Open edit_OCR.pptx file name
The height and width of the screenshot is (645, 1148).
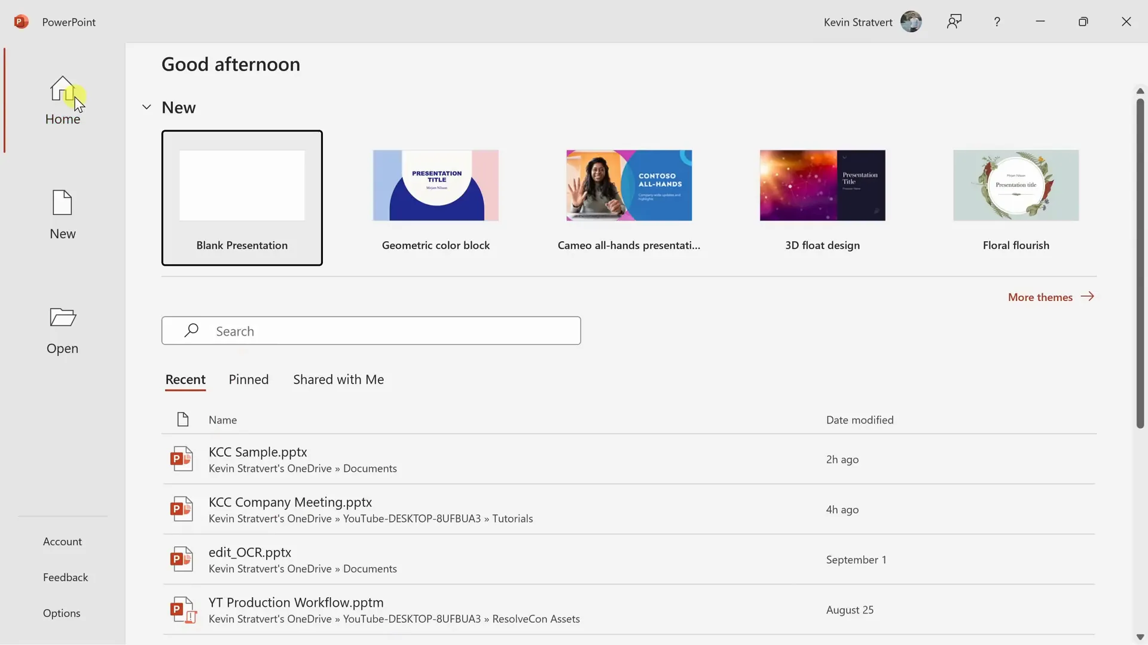click(250, 552)
